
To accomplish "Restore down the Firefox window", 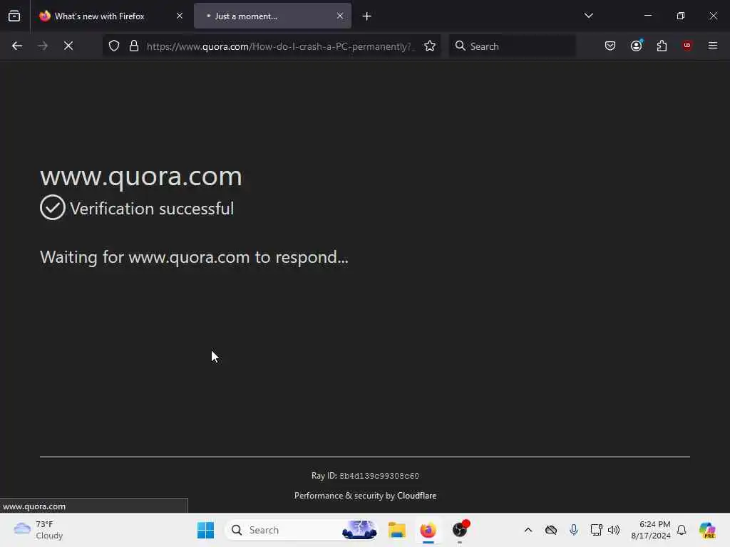I will click(681, 16).
